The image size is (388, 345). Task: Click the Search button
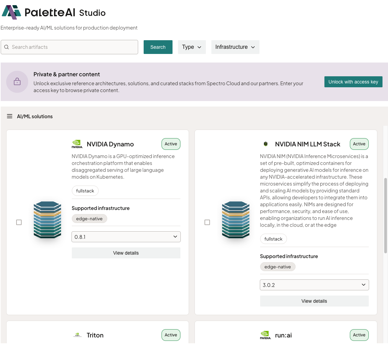point(158,47)
